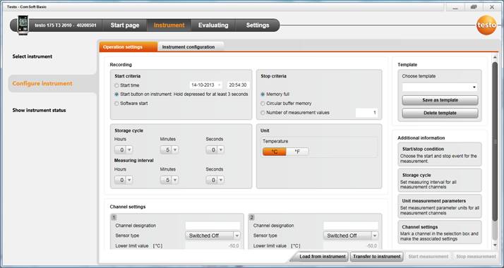The image size is (504, 268).
Task: Open channel 1 Sensor type dropdown
Action: (x=212, y=236)
